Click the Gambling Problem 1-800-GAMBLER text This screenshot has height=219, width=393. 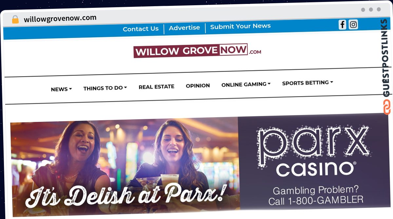[x=316, y=195]
